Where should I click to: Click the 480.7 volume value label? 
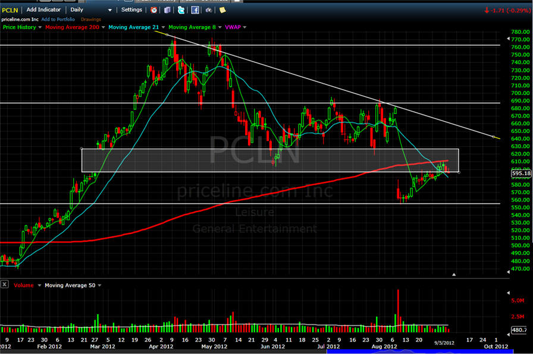pos(519,330)
